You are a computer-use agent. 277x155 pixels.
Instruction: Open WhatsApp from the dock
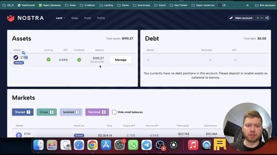click(133, 145)
